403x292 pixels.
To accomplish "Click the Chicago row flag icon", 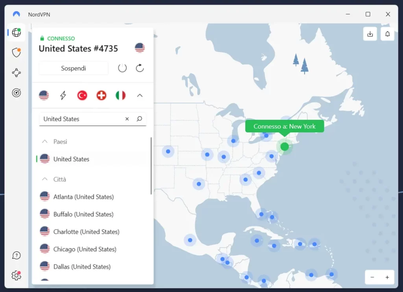I will pyautogui.click(x=45, y=249).
